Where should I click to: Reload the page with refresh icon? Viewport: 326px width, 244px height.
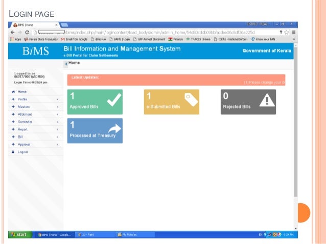point(27,32)
